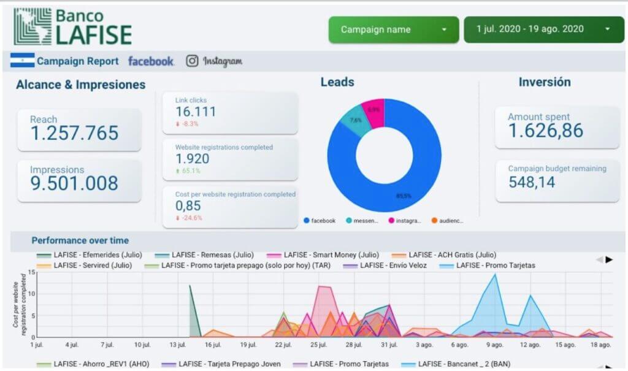Image resolution: width=628 pixels, height=371 pixels.
Task: Click previous page arrow in chart legend
Action: [599, 259]
